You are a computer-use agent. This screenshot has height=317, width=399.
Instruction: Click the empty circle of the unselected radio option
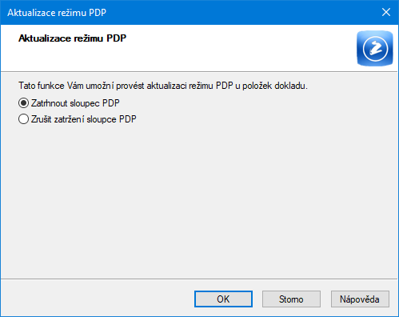pyautogui.click(x=23, y=119)
